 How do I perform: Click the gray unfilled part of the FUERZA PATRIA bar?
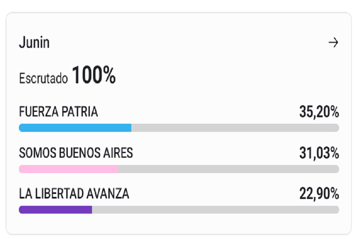(x=235, y=128)
